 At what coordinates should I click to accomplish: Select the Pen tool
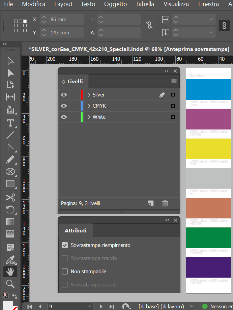pos(10,147)
